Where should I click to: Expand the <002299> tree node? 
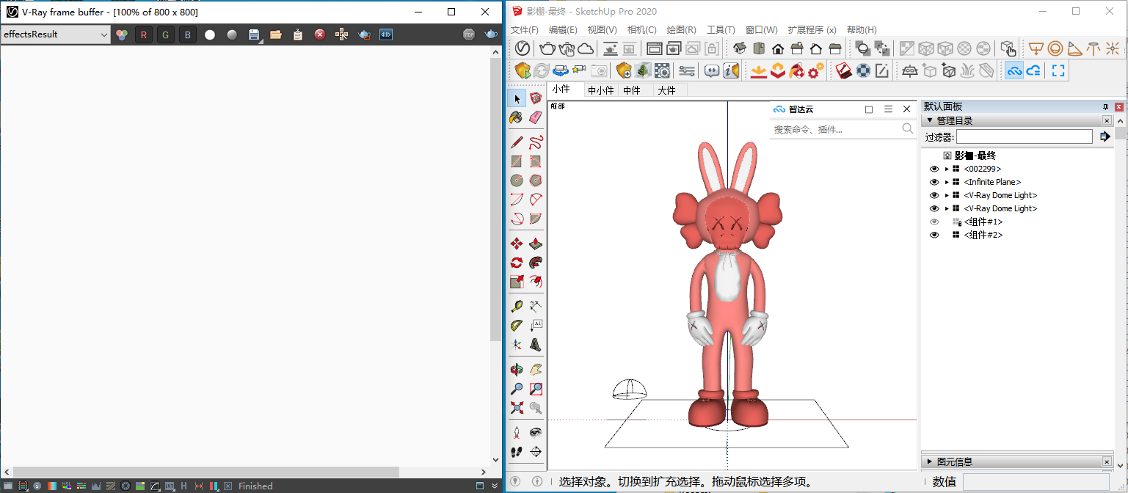pos(947,169)
